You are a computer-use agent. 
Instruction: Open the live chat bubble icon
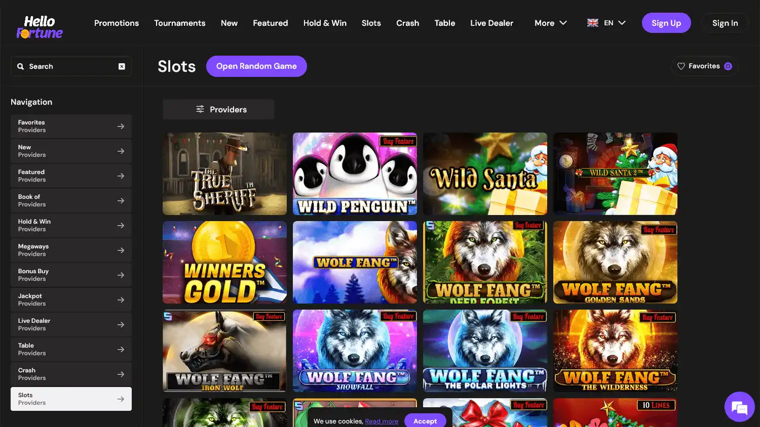(x=740, y=407)
